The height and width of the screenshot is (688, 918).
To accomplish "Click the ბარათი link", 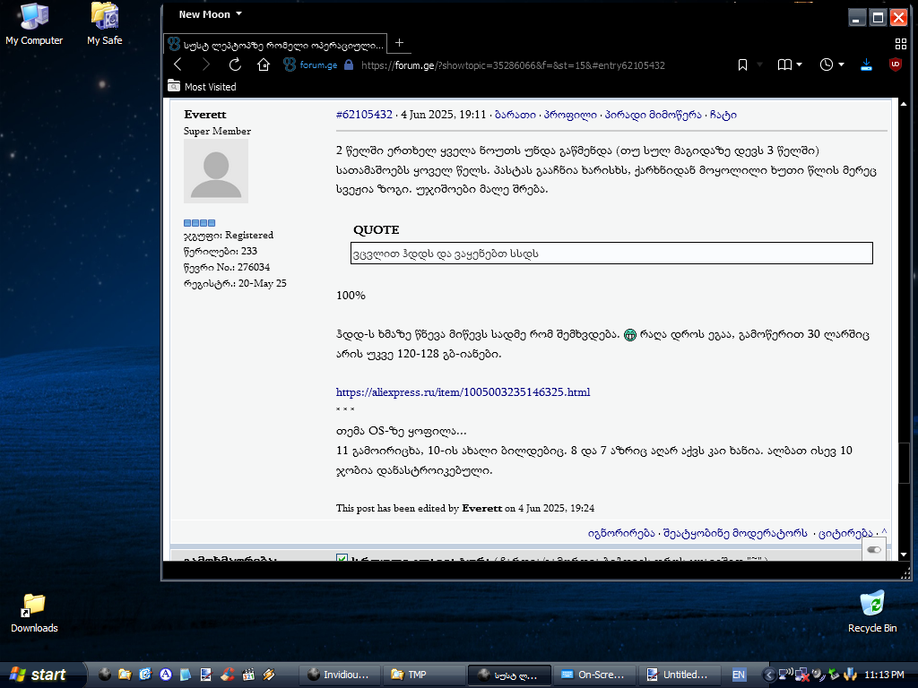I will (x=515, y=115).
